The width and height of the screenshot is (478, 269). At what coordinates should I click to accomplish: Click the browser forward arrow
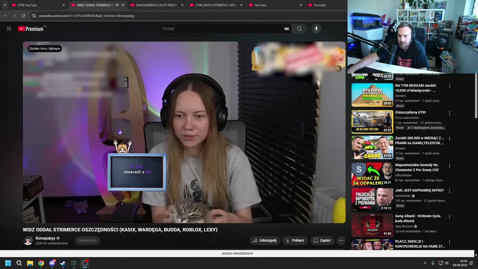pos(14,16)
